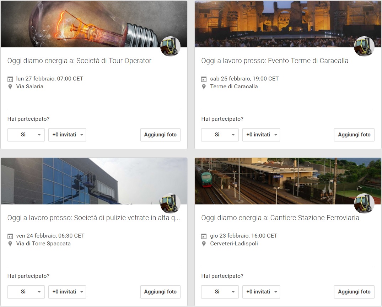This screenshot has width=382, height=307.
Task: Open +0 invitati dropdown on pulizie vetrate card
Action: [67, 292]
